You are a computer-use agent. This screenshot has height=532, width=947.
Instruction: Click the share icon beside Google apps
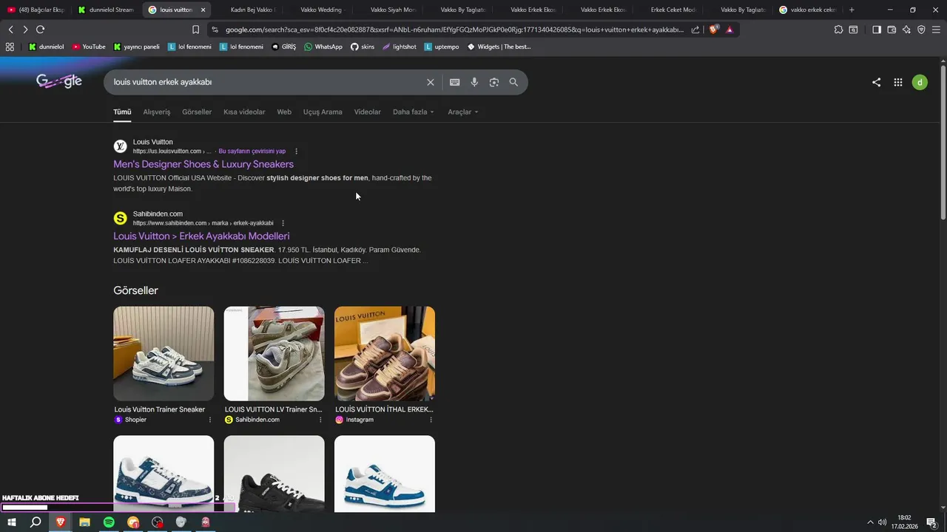(x=876, y=82)
